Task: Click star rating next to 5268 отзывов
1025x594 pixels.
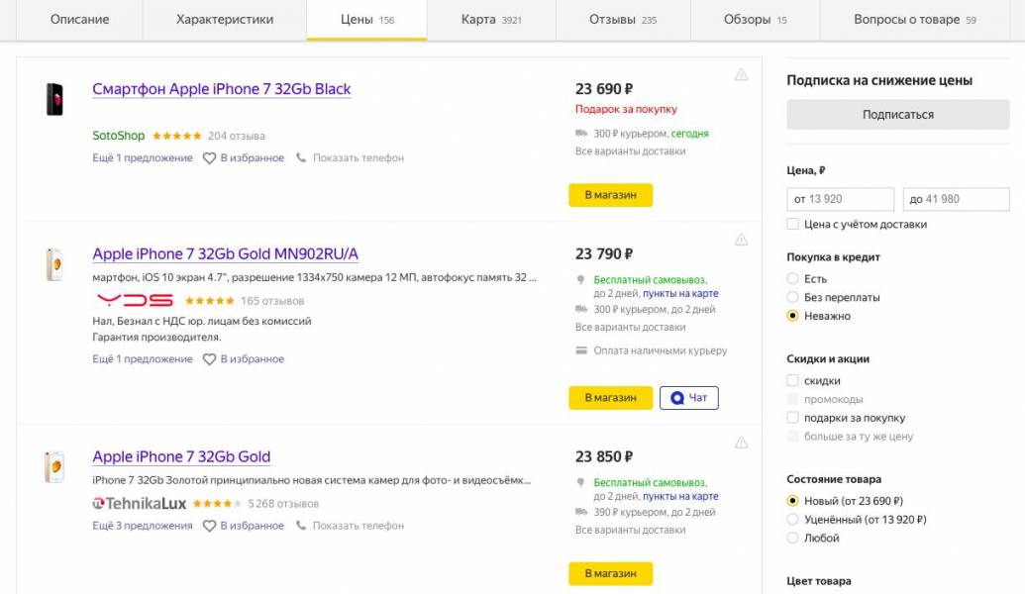Action: pos(217,504)
